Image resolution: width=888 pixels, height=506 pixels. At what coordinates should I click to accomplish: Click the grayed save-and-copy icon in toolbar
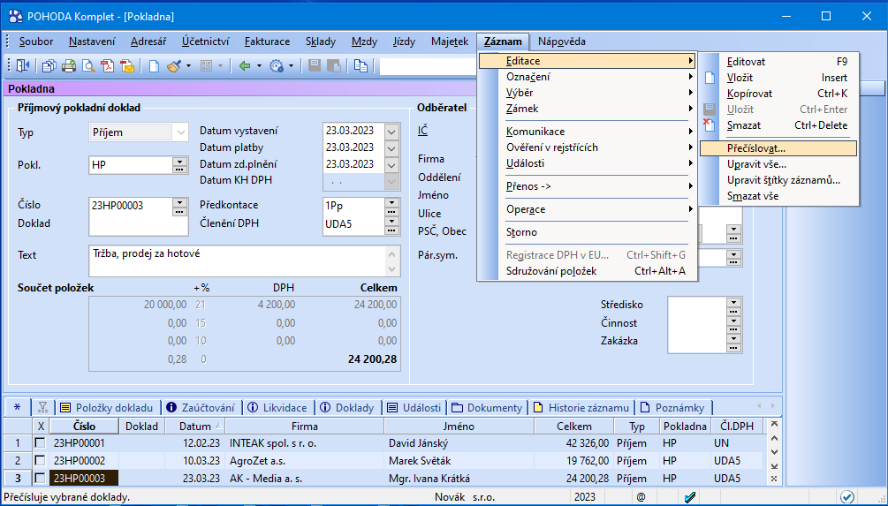point(334,66)
